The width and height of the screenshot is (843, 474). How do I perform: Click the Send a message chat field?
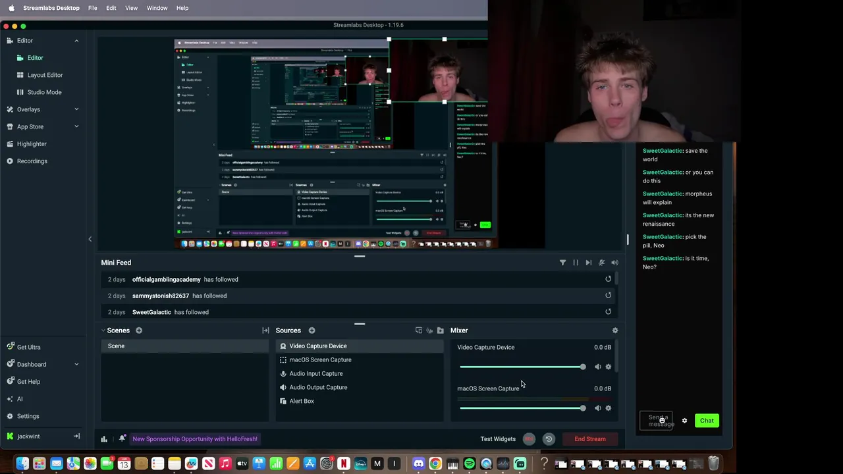point(657,421)
